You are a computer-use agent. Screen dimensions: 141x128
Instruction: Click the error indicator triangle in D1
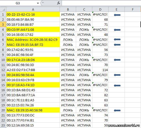click(x=93, y=12)
